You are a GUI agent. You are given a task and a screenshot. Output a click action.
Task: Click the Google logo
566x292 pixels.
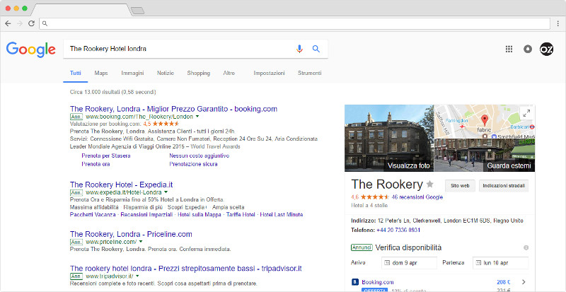(30, 49)
